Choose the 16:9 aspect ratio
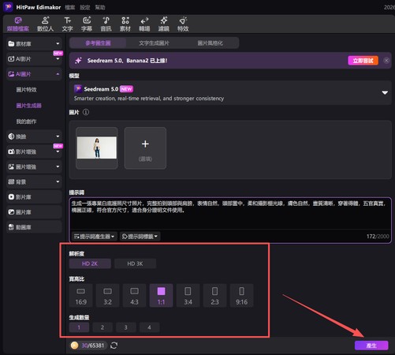The width and height of the screenshot is (395, 355). [80, 296]
